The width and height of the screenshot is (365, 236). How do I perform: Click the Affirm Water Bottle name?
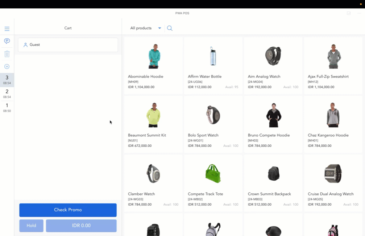(x=205, y=76)
